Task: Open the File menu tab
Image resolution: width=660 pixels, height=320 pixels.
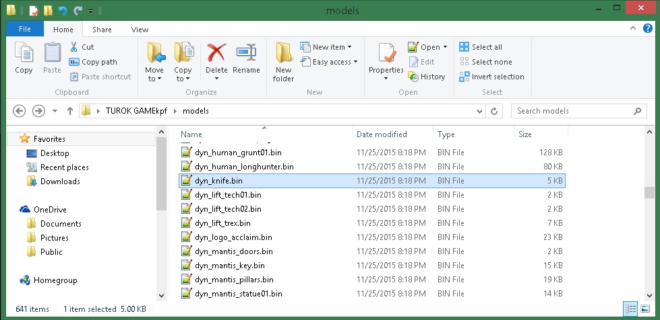Action: point(25,30)
